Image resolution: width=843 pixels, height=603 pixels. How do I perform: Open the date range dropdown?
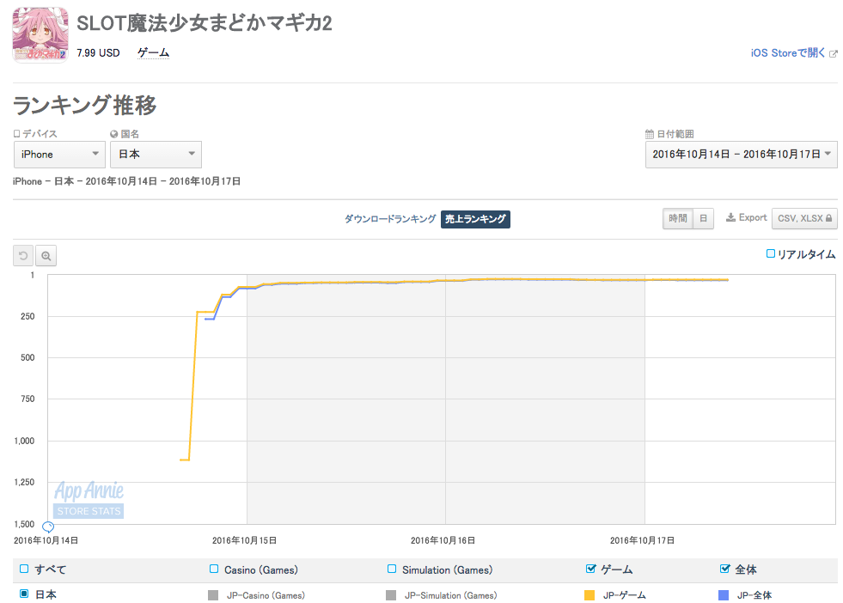(742, 155)
